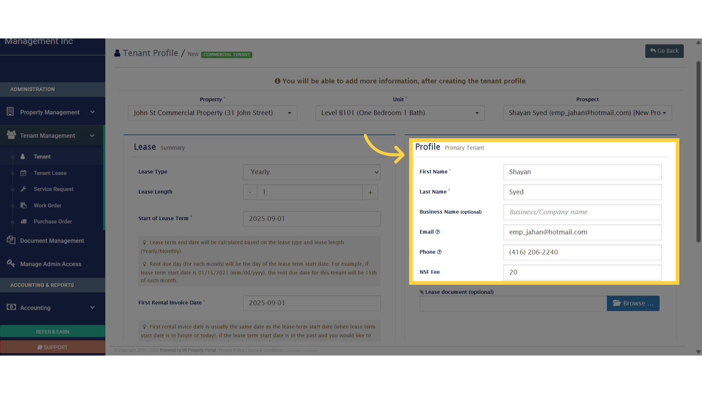Click the Email field help icon
Image resolution: width=702 pixels, height=394 pixels.
point(439,232)
